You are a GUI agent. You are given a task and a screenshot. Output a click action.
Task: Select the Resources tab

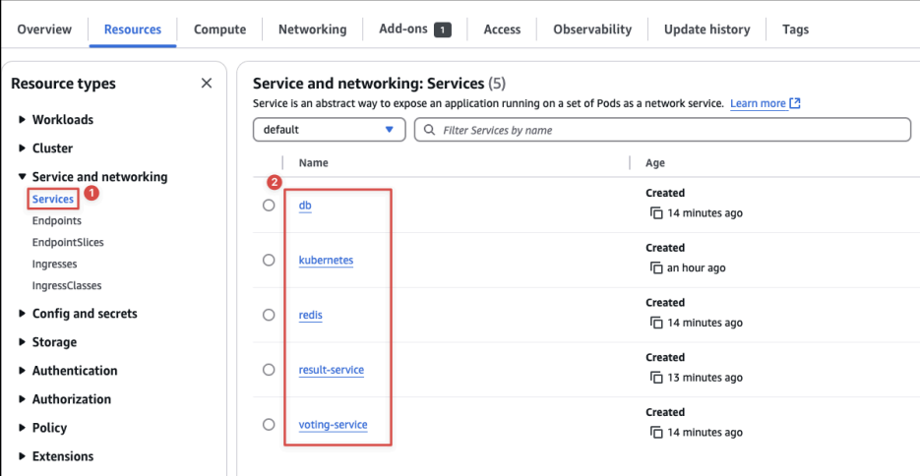133,30
